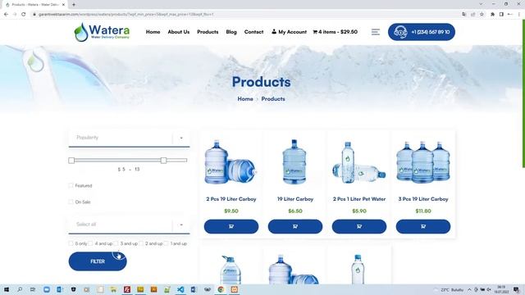Click the translate page icon in address bar
Image resolution: width=525 pixels, height=295 pixels.
point(463,15)
